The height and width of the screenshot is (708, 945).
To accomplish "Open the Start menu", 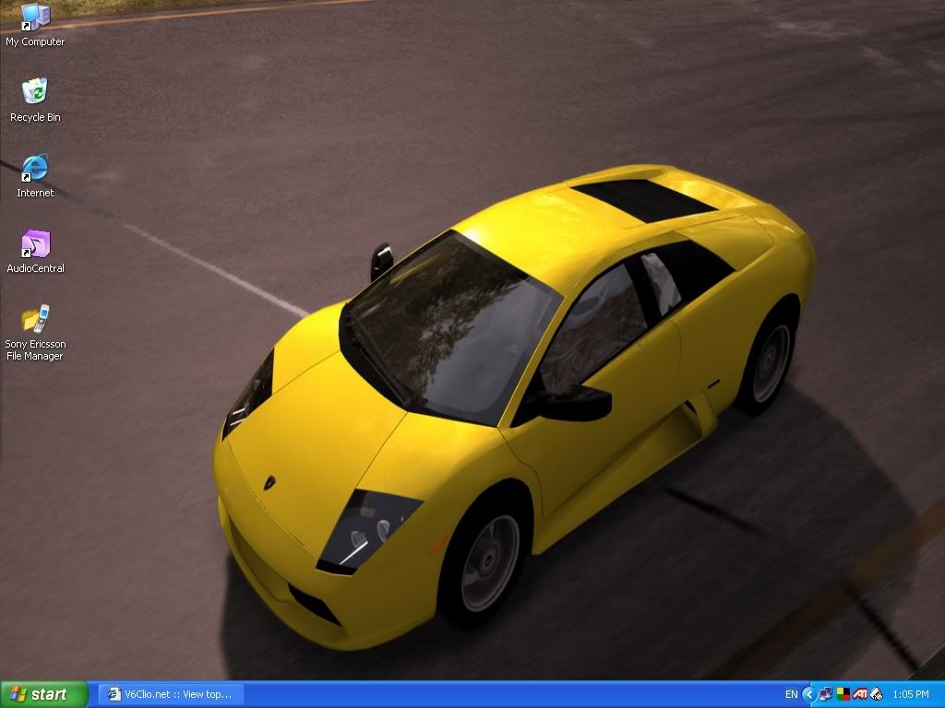I will tap(44, 694).
